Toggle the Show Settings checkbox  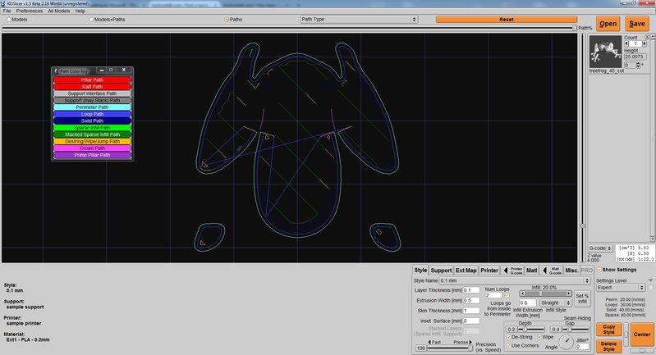pyautogui.click(x=599, y=270)
